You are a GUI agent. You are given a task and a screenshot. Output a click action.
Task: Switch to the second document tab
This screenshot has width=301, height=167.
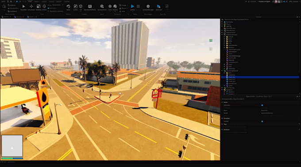[x=19, y=17]
